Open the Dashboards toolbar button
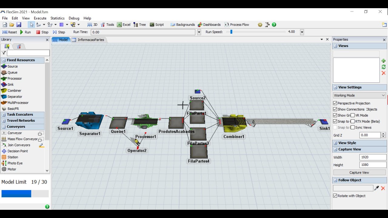The height and width of the screenshot is (218, 388). click(x=209, y=25)
